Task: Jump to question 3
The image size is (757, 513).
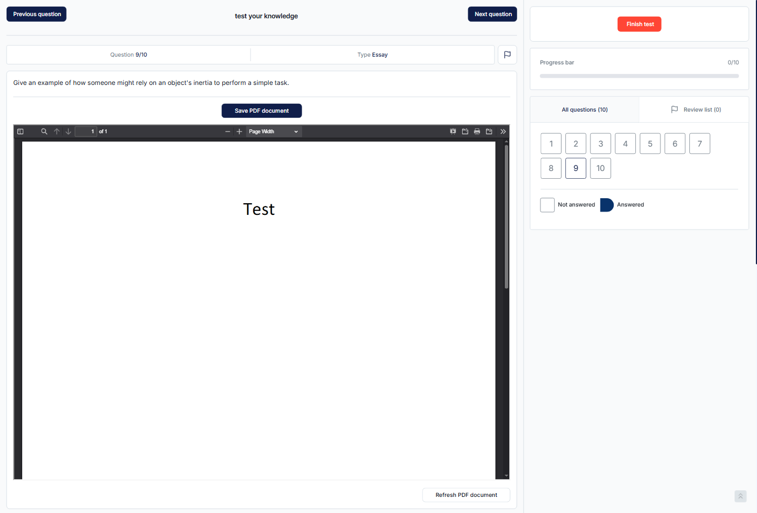Action: click(601, 144)
